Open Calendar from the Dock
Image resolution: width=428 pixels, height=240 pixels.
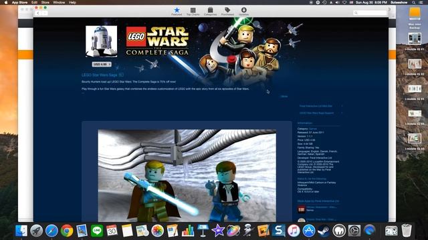point(112,231)
